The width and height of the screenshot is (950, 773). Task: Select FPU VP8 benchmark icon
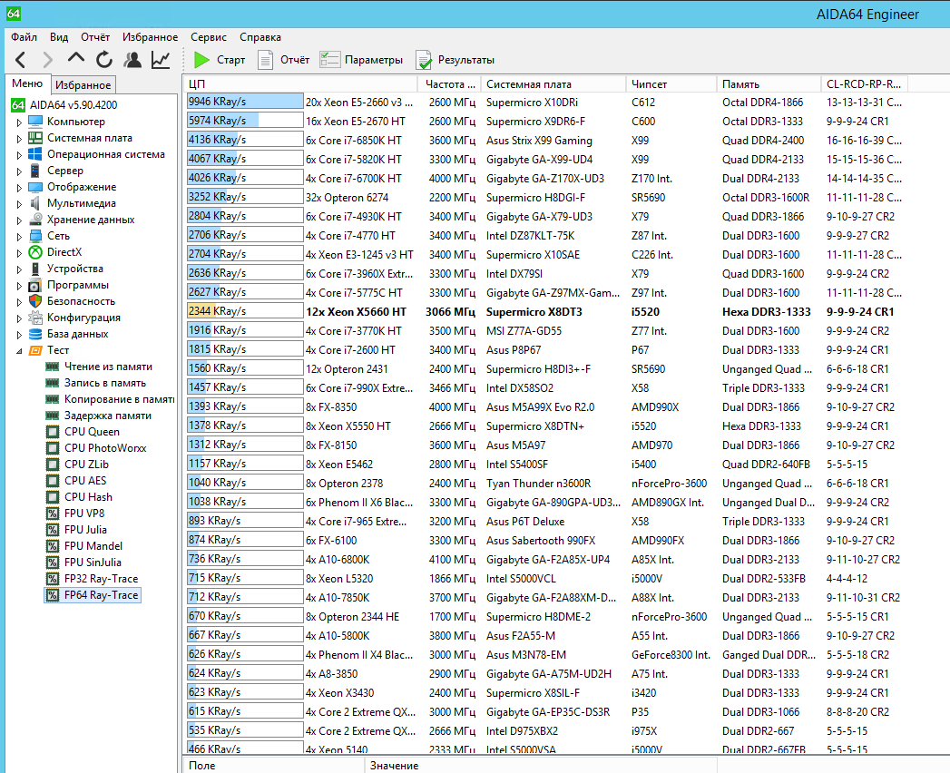point(53,514)
